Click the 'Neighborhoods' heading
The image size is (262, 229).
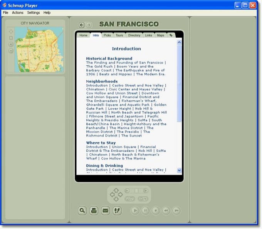coord(102,81)
